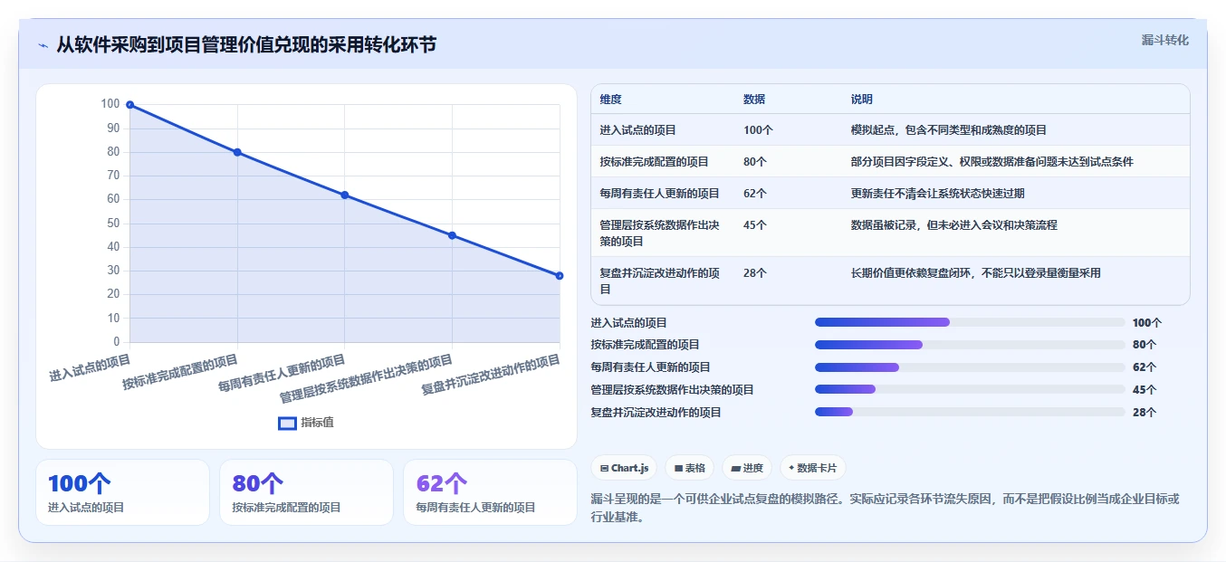Open the 62个 stat card
1226x562 pixels.
(490, 492)
